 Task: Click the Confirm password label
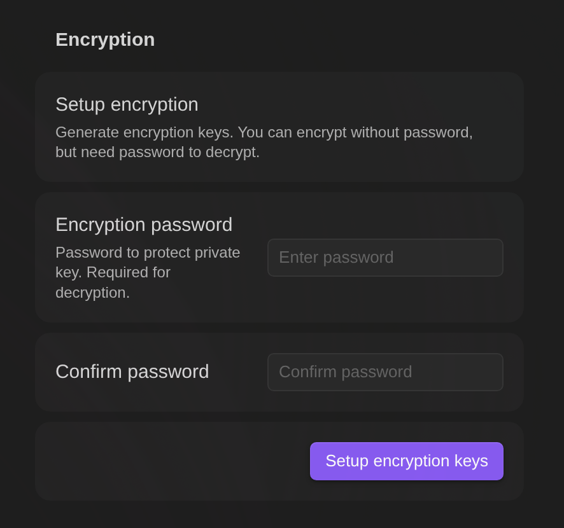pos(132,372)
